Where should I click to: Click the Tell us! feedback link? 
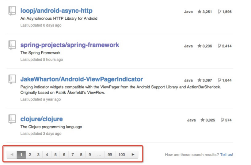click(227, 155)
